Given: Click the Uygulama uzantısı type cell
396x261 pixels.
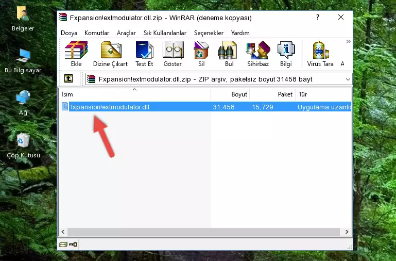Looking at the screenshot, I should [324, 107].
